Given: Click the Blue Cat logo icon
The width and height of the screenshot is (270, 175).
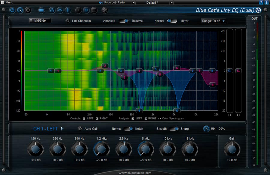Looking at the screenshot, I should tap(258, 10).
